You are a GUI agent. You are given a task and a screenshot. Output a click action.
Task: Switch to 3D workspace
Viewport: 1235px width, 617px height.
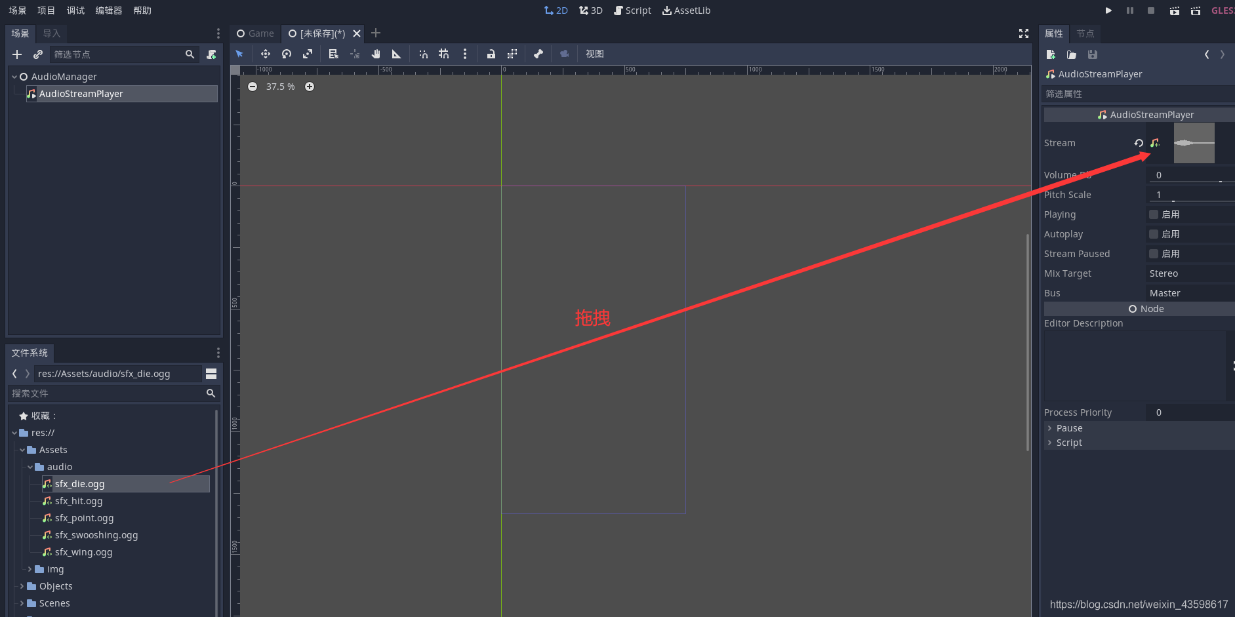point(591,10)
